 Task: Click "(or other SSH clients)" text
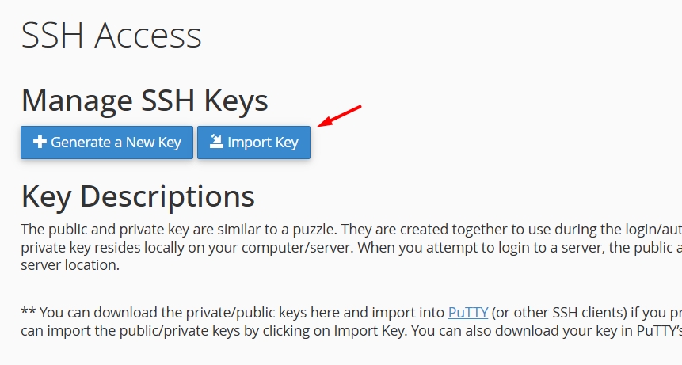(x=554, y=312)
